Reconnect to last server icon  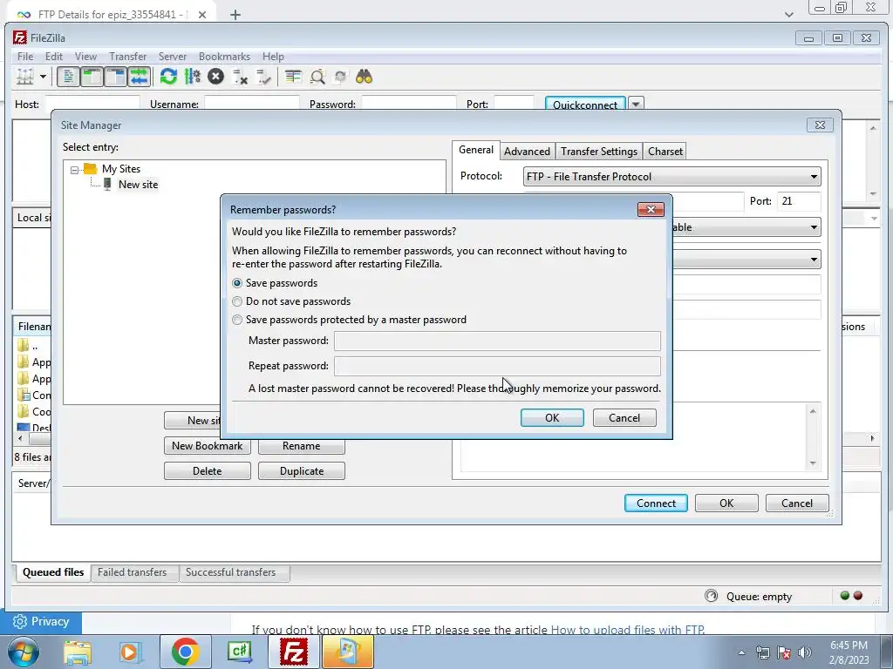(263, 77)
